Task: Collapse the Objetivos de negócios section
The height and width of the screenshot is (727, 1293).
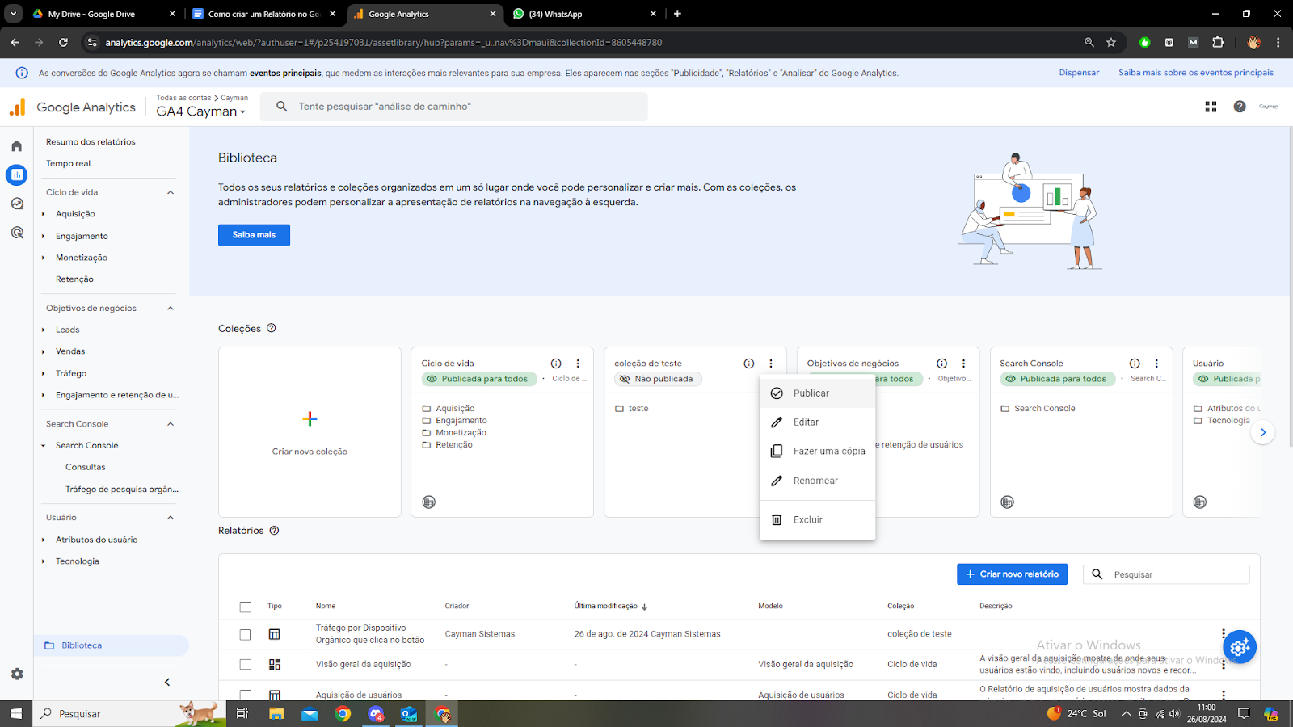Action: pyautogui.click(x=171, y=308)
